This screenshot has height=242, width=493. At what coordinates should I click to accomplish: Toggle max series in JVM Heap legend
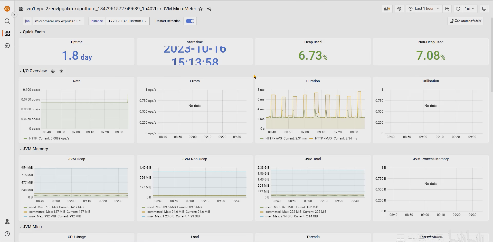point(32,216)
